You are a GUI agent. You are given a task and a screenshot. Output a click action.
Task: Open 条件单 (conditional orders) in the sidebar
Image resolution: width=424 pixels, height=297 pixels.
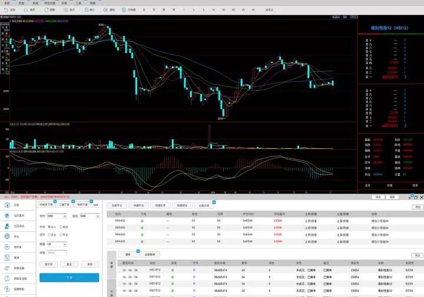[x=16, y=247]
